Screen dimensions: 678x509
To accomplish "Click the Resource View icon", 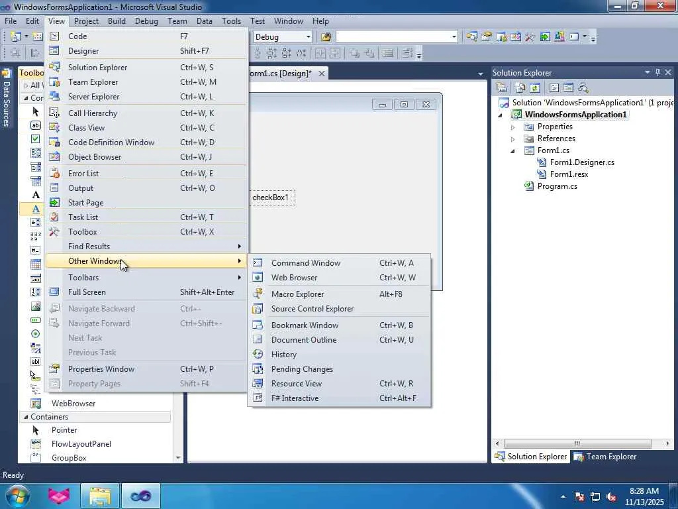I will pos(258,384).
